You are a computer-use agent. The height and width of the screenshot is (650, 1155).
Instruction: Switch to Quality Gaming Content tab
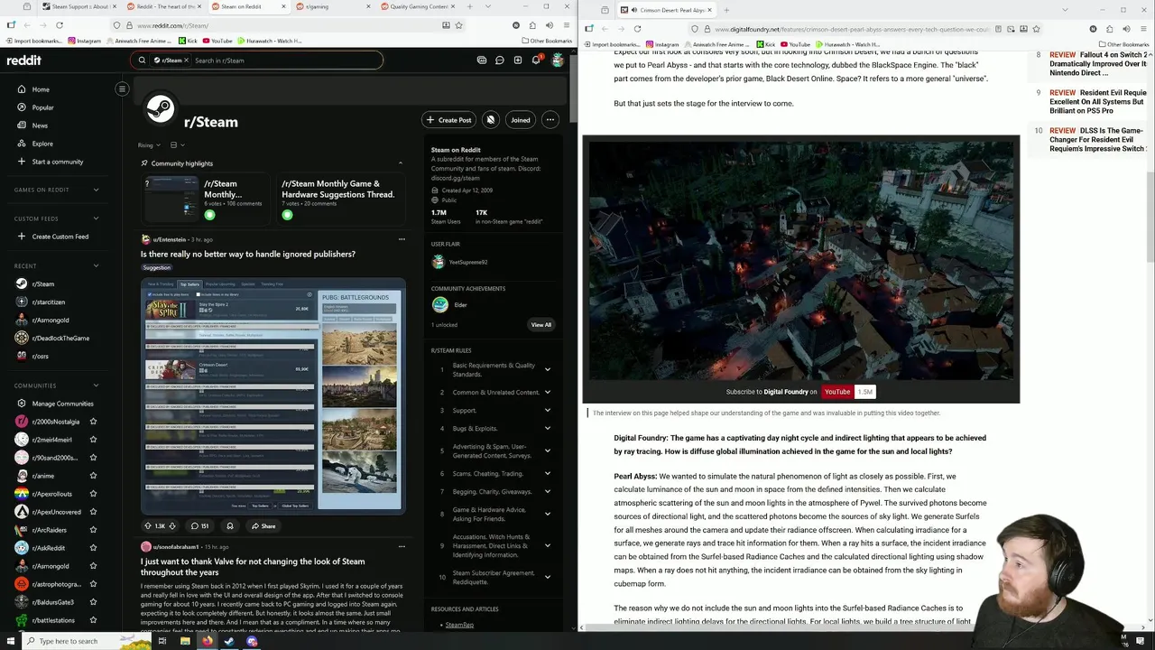coord(420,6)
